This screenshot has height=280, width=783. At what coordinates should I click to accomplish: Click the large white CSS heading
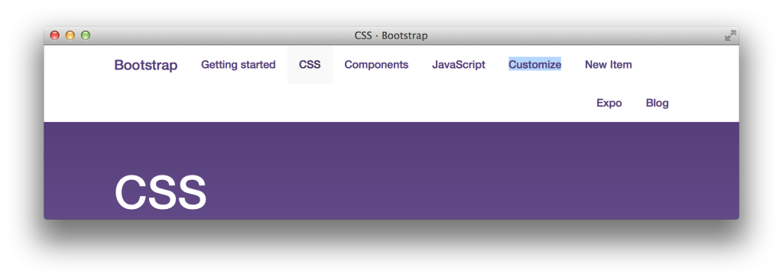161,191
